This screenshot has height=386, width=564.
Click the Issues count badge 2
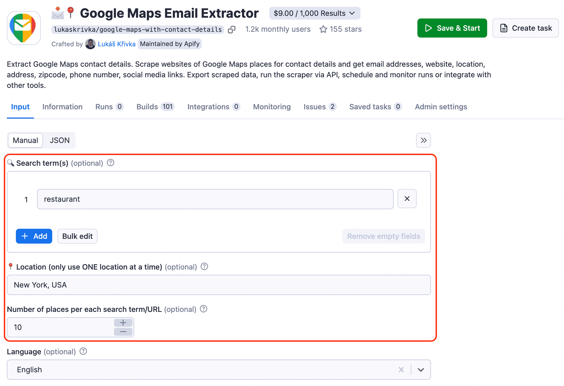[332, 107]
